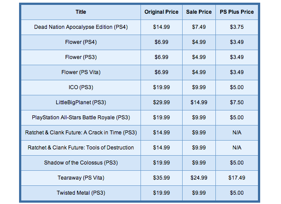Click Shadow of the Colossus (PS3) title
This screenshot has height=204, width=281.
[81, 163]
